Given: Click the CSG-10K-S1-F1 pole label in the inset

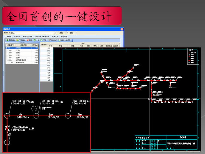Looking at the screenshot, I should pyautogui.click(x=21, y=101).
